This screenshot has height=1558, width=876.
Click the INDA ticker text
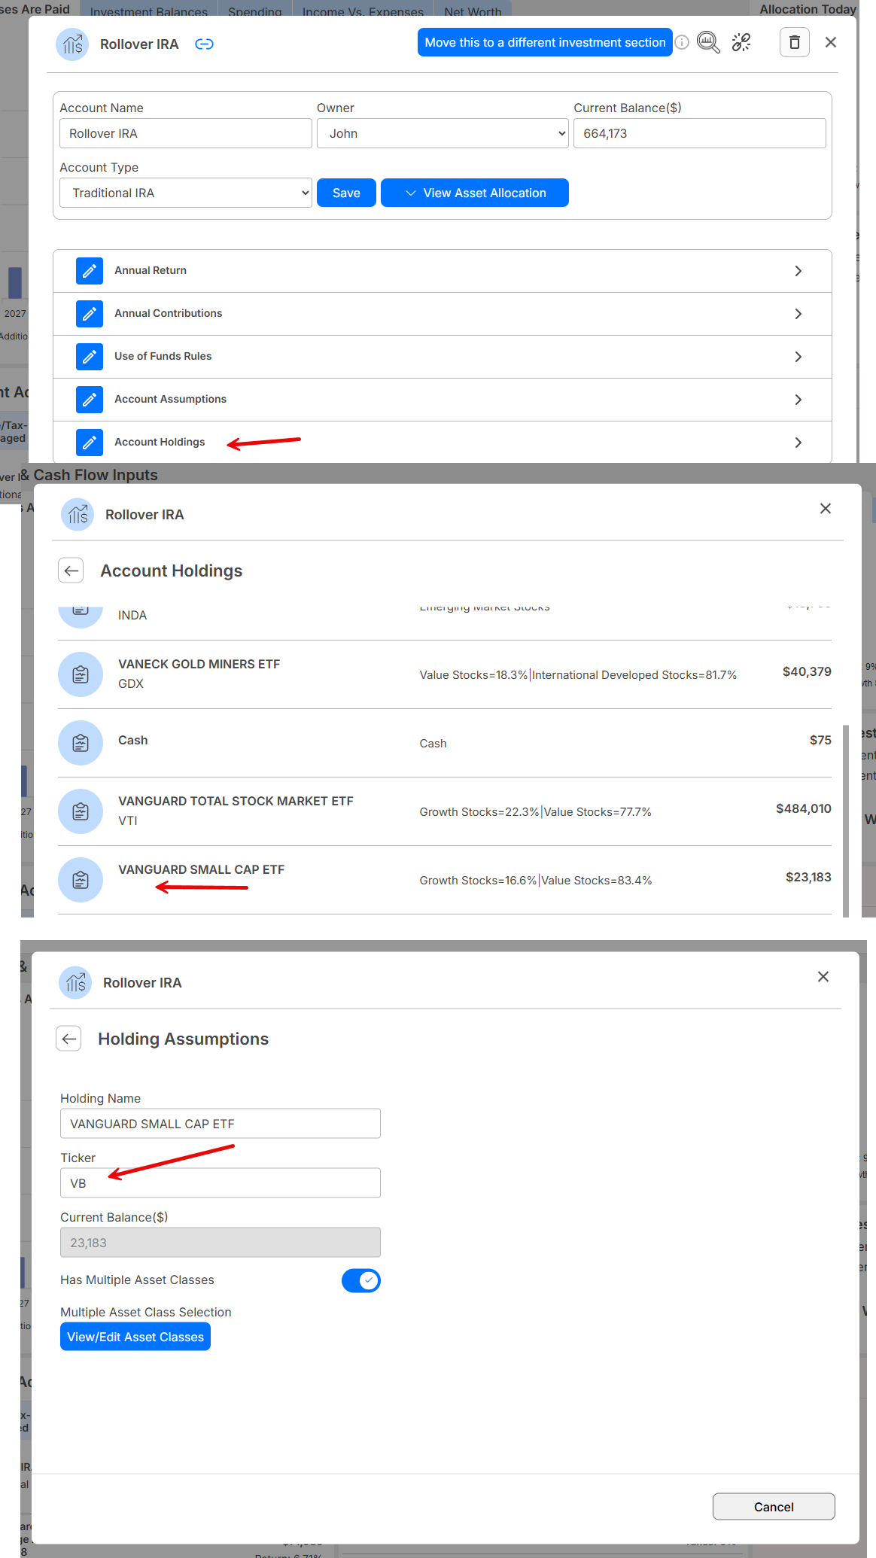coord(132,615)
